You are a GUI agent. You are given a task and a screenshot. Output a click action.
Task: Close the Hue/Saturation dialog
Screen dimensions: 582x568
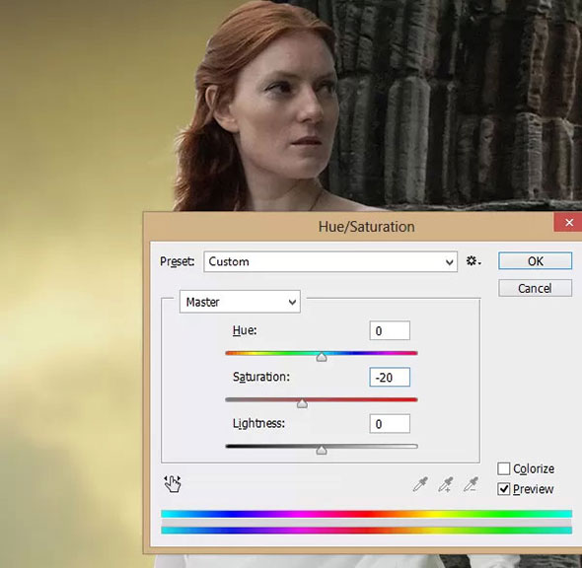(568, 222)
